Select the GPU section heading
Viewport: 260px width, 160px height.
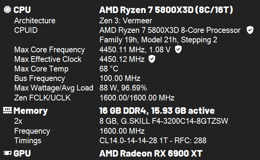22,154
